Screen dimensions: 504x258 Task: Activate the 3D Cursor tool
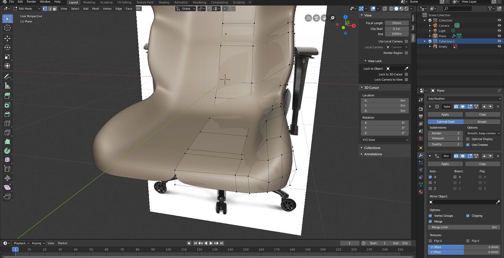pos(7,28)
